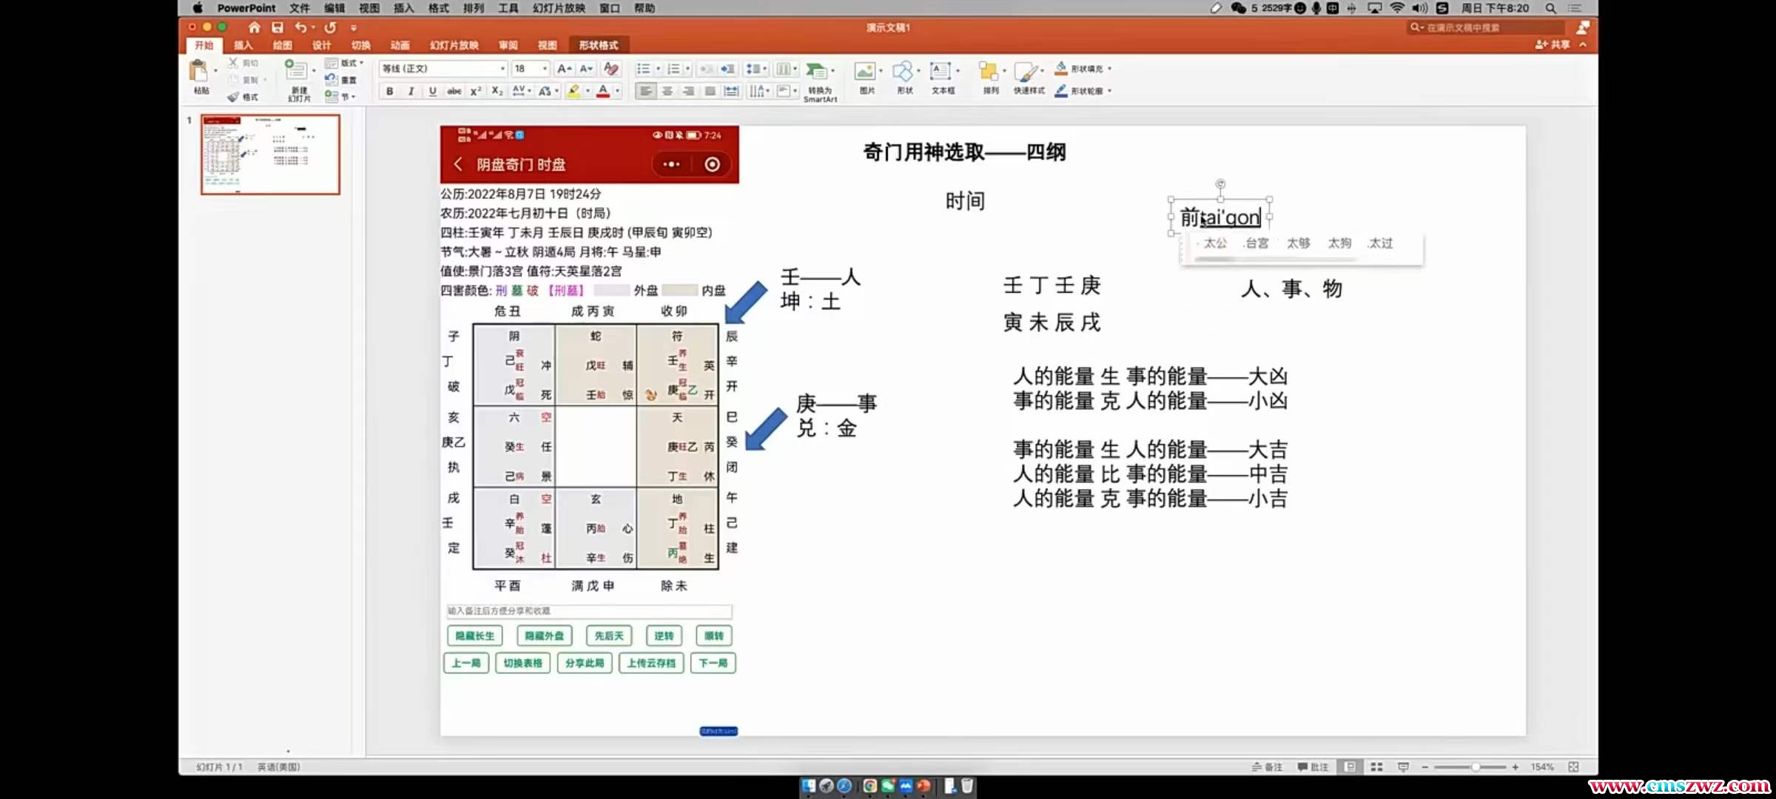Click the Picture (图片) icon
Screen dimensions: 1776x799
pos(864,72)
